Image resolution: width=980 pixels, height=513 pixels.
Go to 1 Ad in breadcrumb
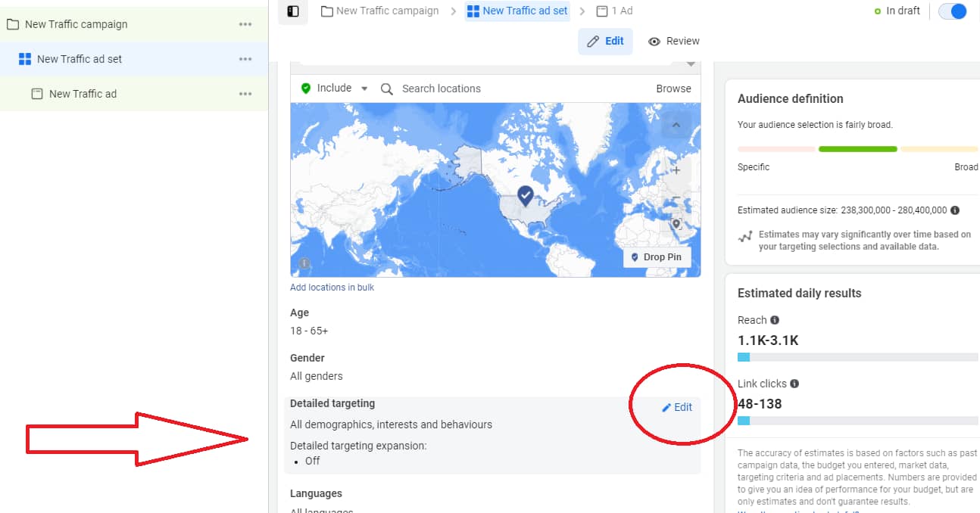pyautogui.click(x=614, y=11)
